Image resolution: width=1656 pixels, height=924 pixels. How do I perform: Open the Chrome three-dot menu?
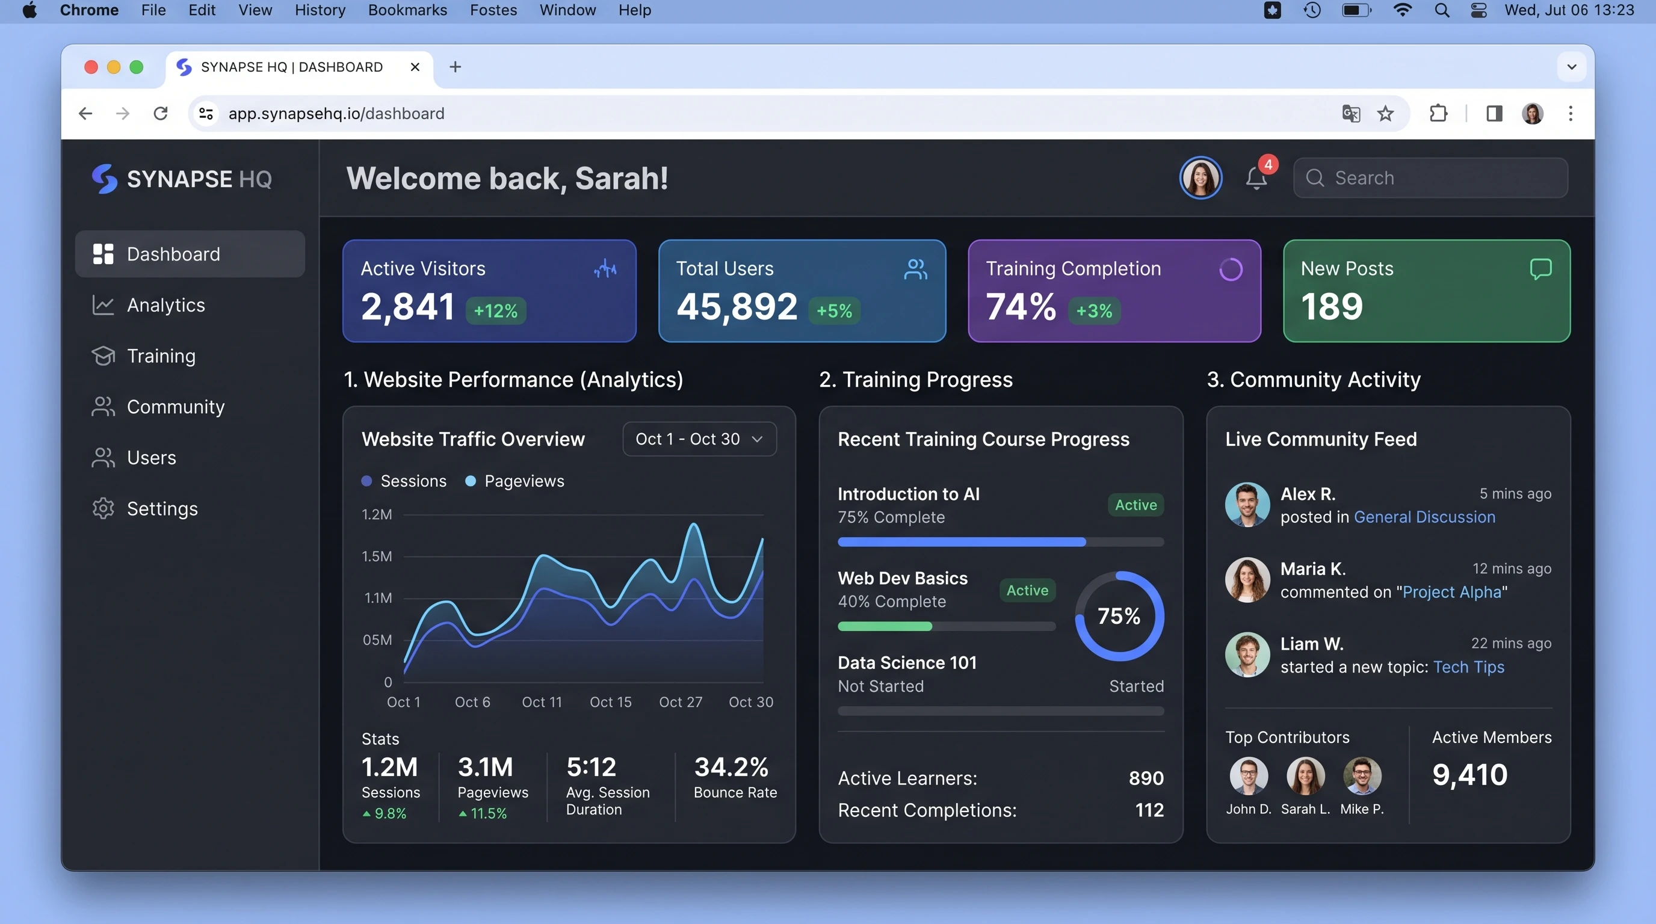click(1570, 114)
